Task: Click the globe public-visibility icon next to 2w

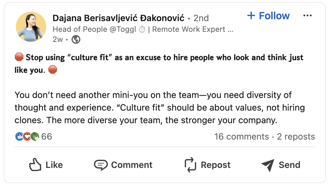Action: 75,40
